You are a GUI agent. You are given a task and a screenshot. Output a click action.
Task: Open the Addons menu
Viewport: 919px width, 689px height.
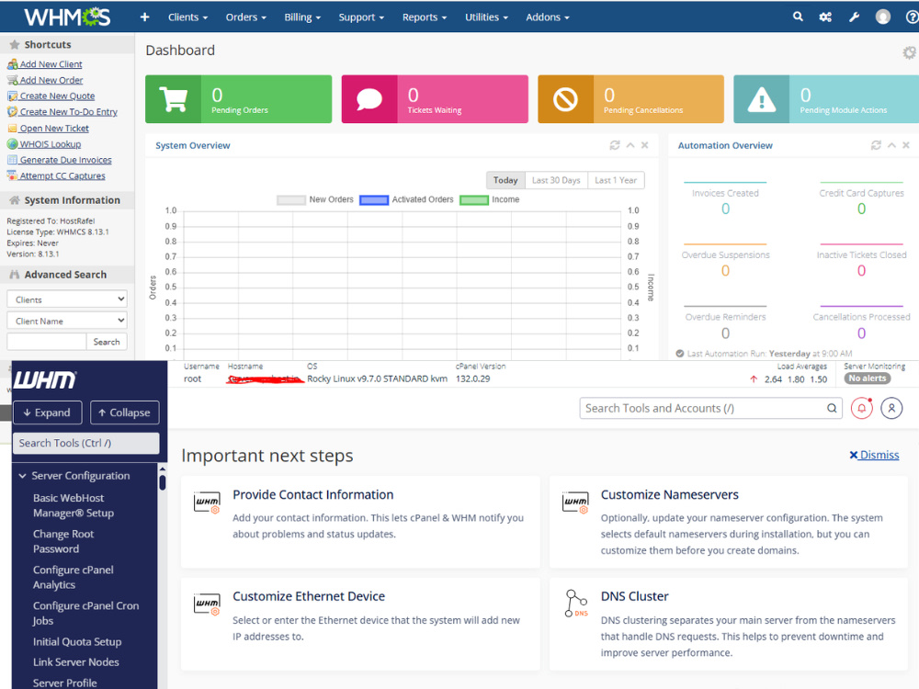(x=548, y=17)
